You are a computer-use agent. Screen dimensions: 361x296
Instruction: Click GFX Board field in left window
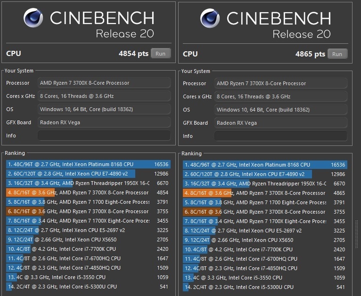[104, 122]
